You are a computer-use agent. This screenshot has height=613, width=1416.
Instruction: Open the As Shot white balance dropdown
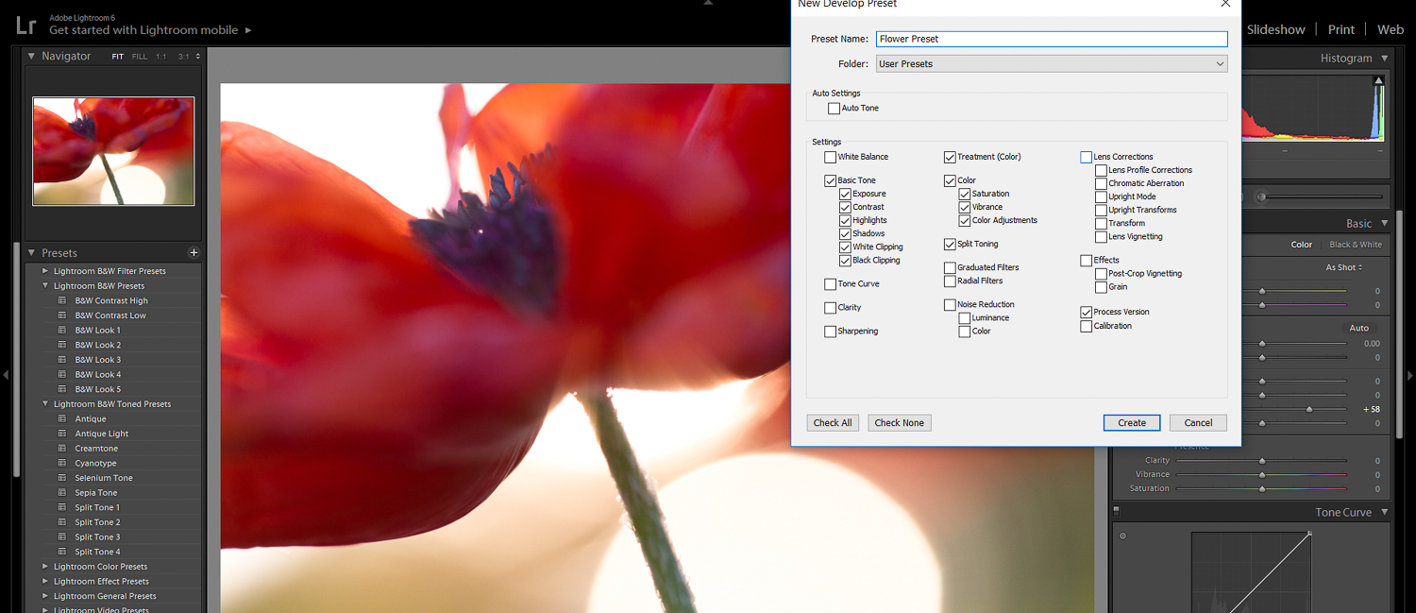[1344, 267]
